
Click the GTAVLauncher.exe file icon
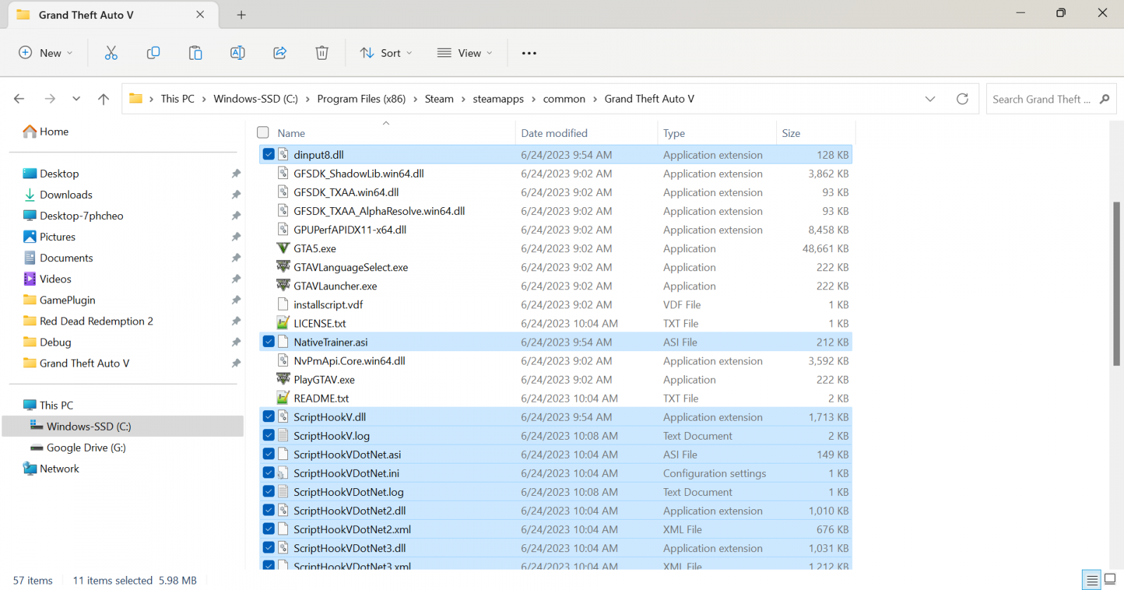(283, 285)
